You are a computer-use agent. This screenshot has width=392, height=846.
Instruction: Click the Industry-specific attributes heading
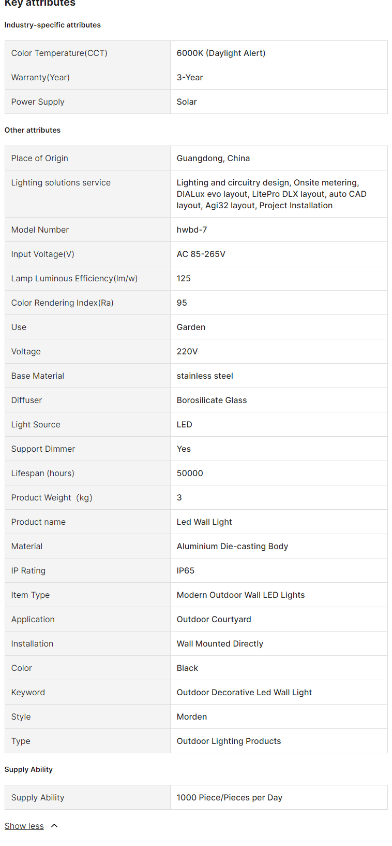point(53,25)
